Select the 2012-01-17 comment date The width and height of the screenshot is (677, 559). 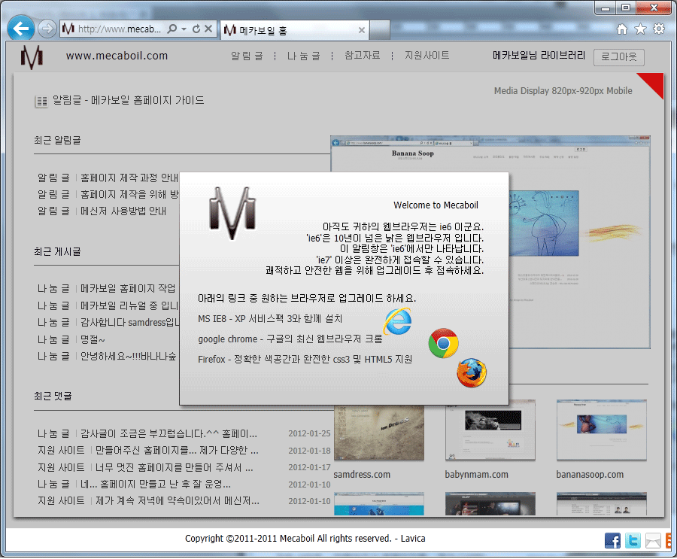click(310, 468)
